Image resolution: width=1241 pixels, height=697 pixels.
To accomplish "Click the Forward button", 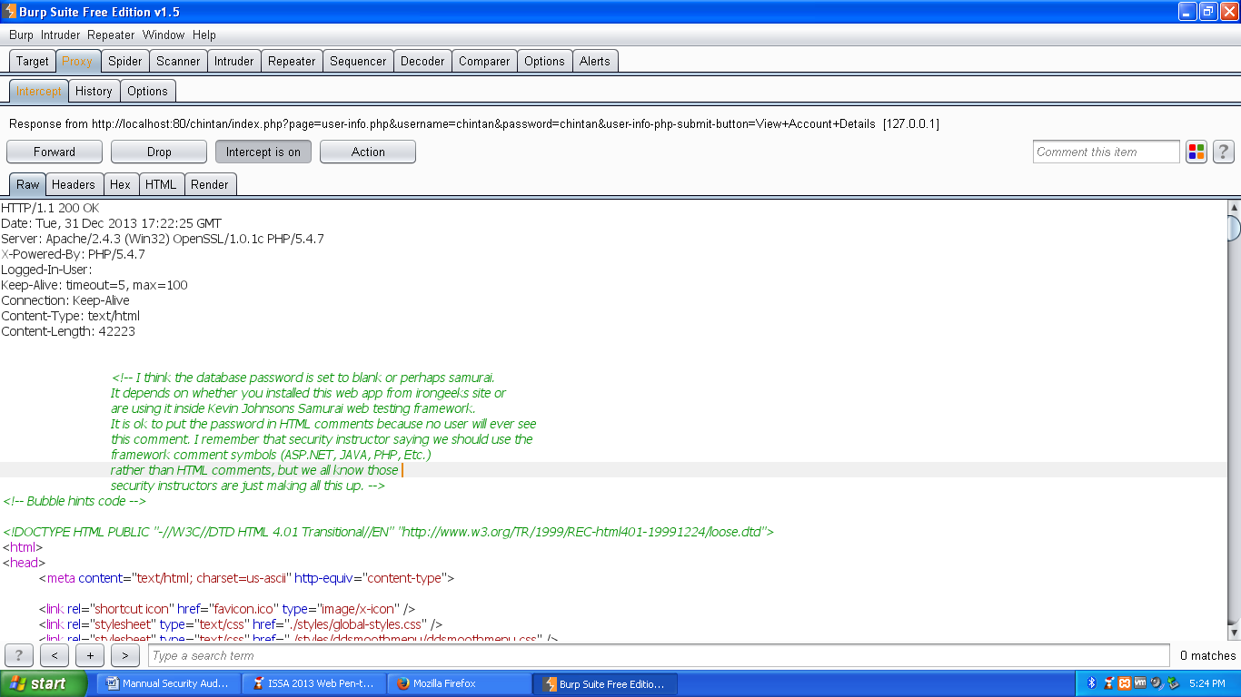I will [x=55, y=152].
